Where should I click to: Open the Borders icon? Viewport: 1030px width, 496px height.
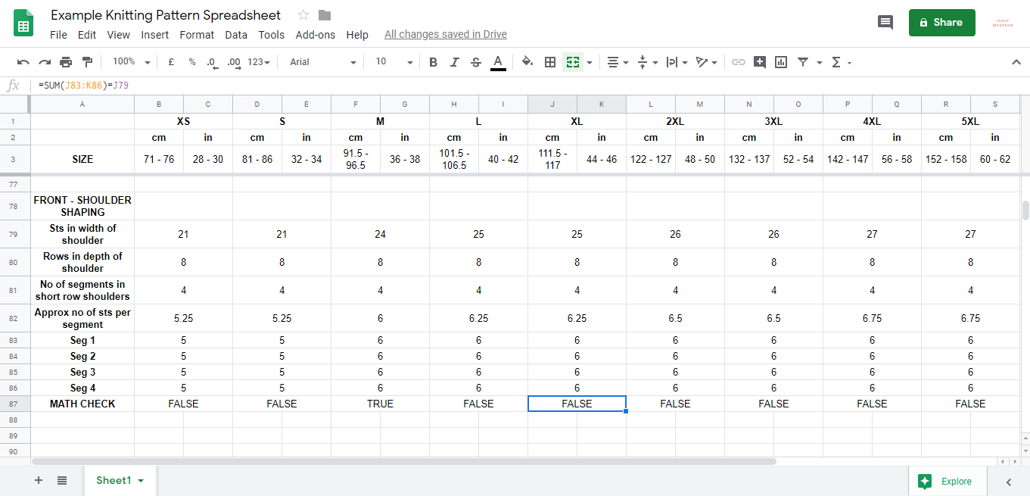[x=550, y=62]
